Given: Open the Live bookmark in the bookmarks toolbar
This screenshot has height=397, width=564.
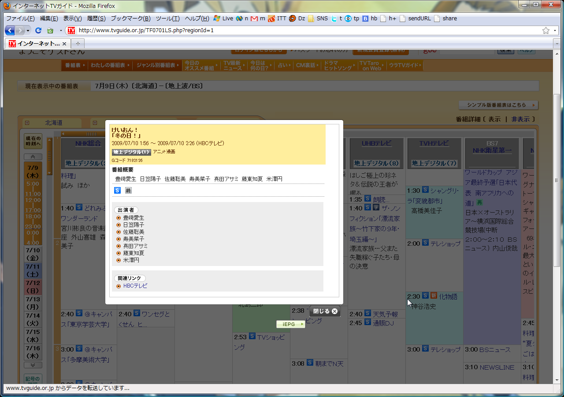Looking at the screenshot, I should click(x=223, y=19).
